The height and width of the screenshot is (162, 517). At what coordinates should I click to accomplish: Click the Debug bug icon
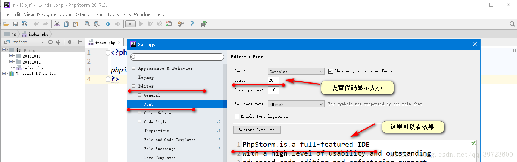click(150, 24)
